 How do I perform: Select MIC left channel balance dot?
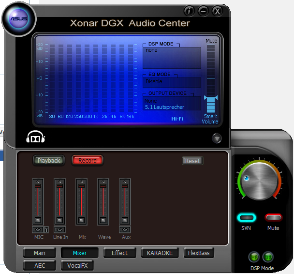[x=38, y=182]
